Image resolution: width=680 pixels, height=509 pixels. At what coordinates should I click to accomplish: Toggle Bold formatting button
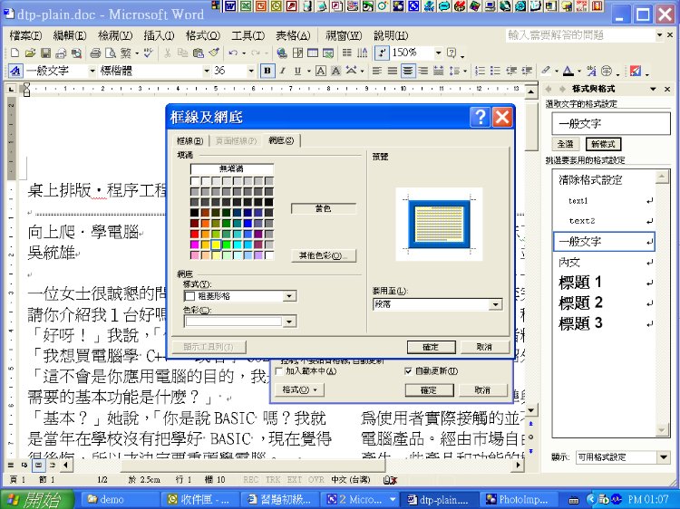coord(267,71)
